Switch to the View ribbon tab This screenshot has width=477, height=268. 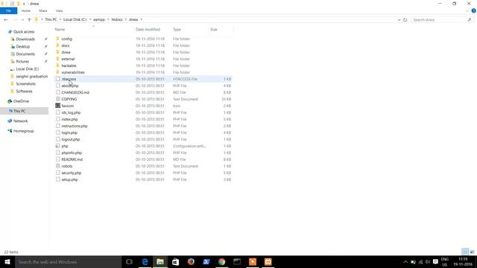59,11
